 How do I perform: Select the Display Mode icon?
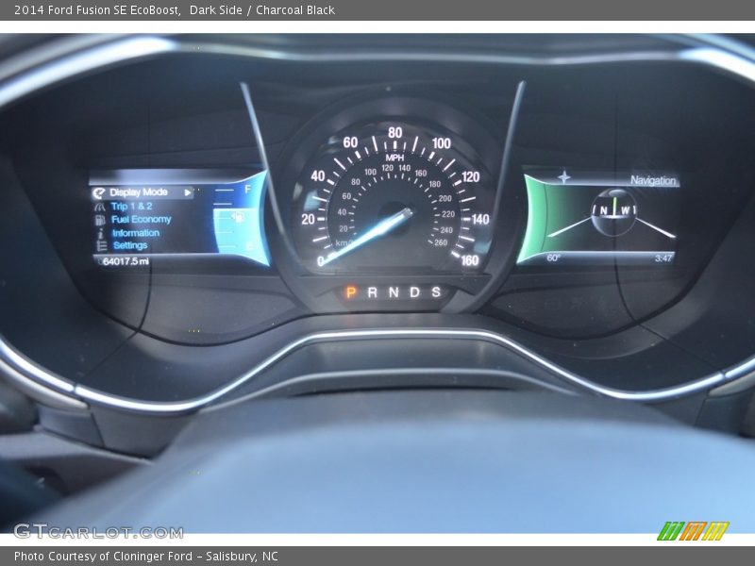[99, 191]
